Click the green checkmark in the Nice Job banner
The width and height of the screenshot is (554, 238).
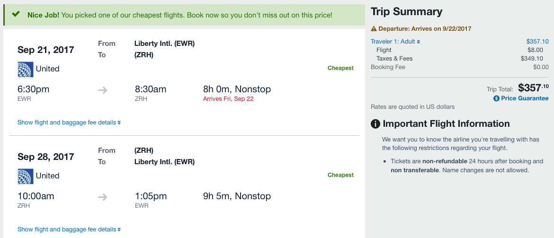pos(16,15)
